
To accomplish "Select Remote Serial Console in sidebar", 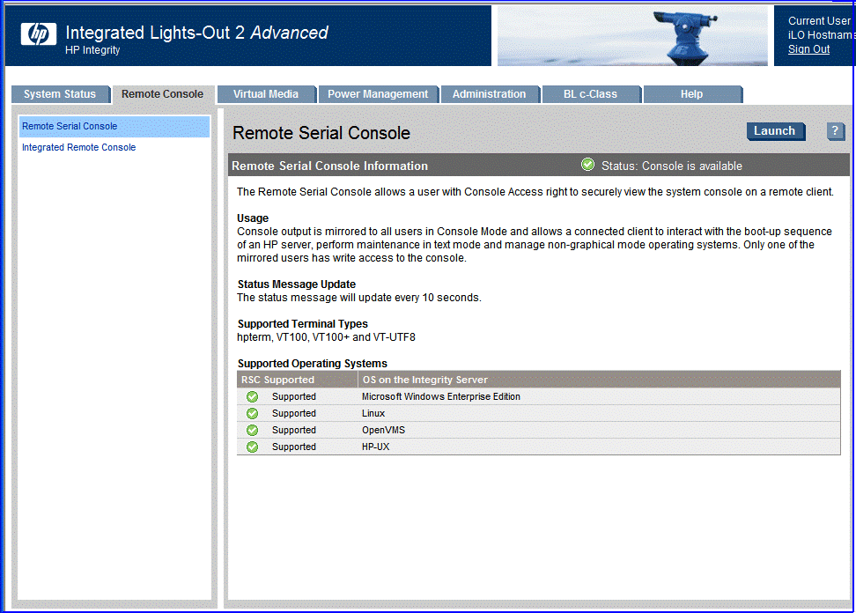I will (x=70, y=126).
